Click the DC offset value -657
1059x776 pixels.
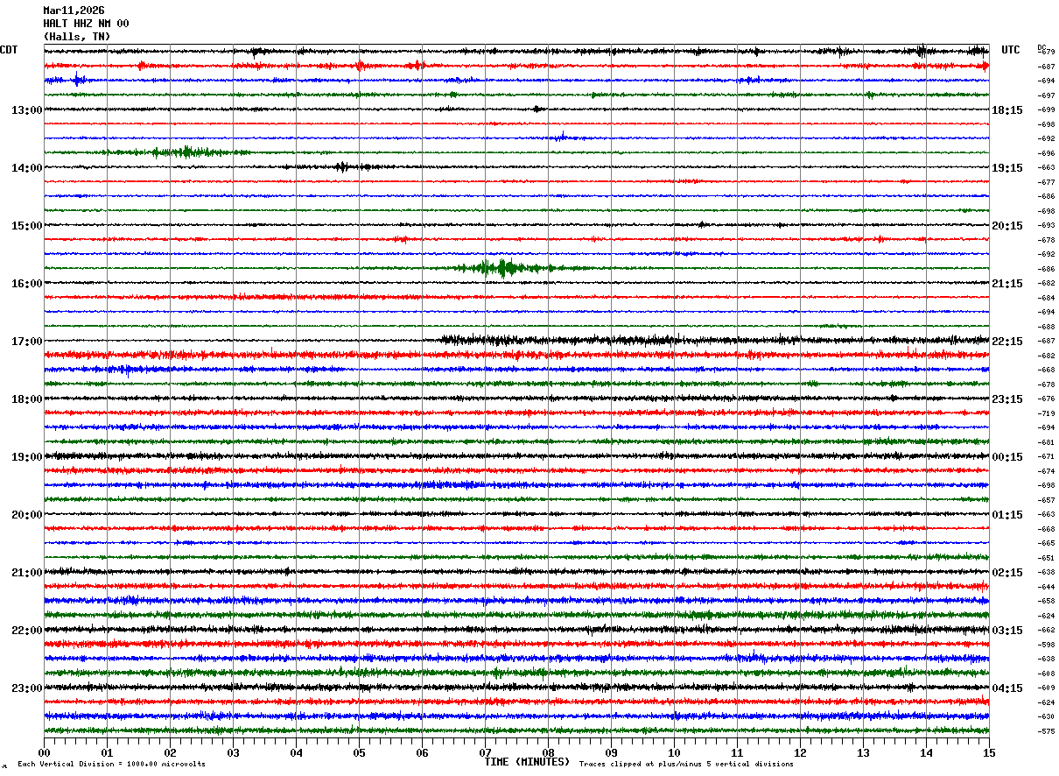[1046, 500]
